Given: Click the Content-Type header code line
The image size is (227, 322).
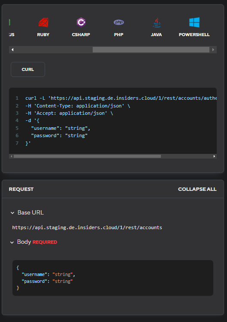Looking at the screenshot, I should pyautogui.click(x=78, y=106).
